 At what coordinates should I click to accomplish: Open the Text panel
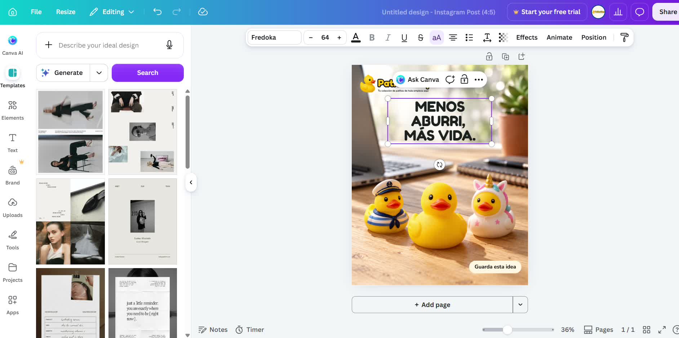tap(13, 143)
